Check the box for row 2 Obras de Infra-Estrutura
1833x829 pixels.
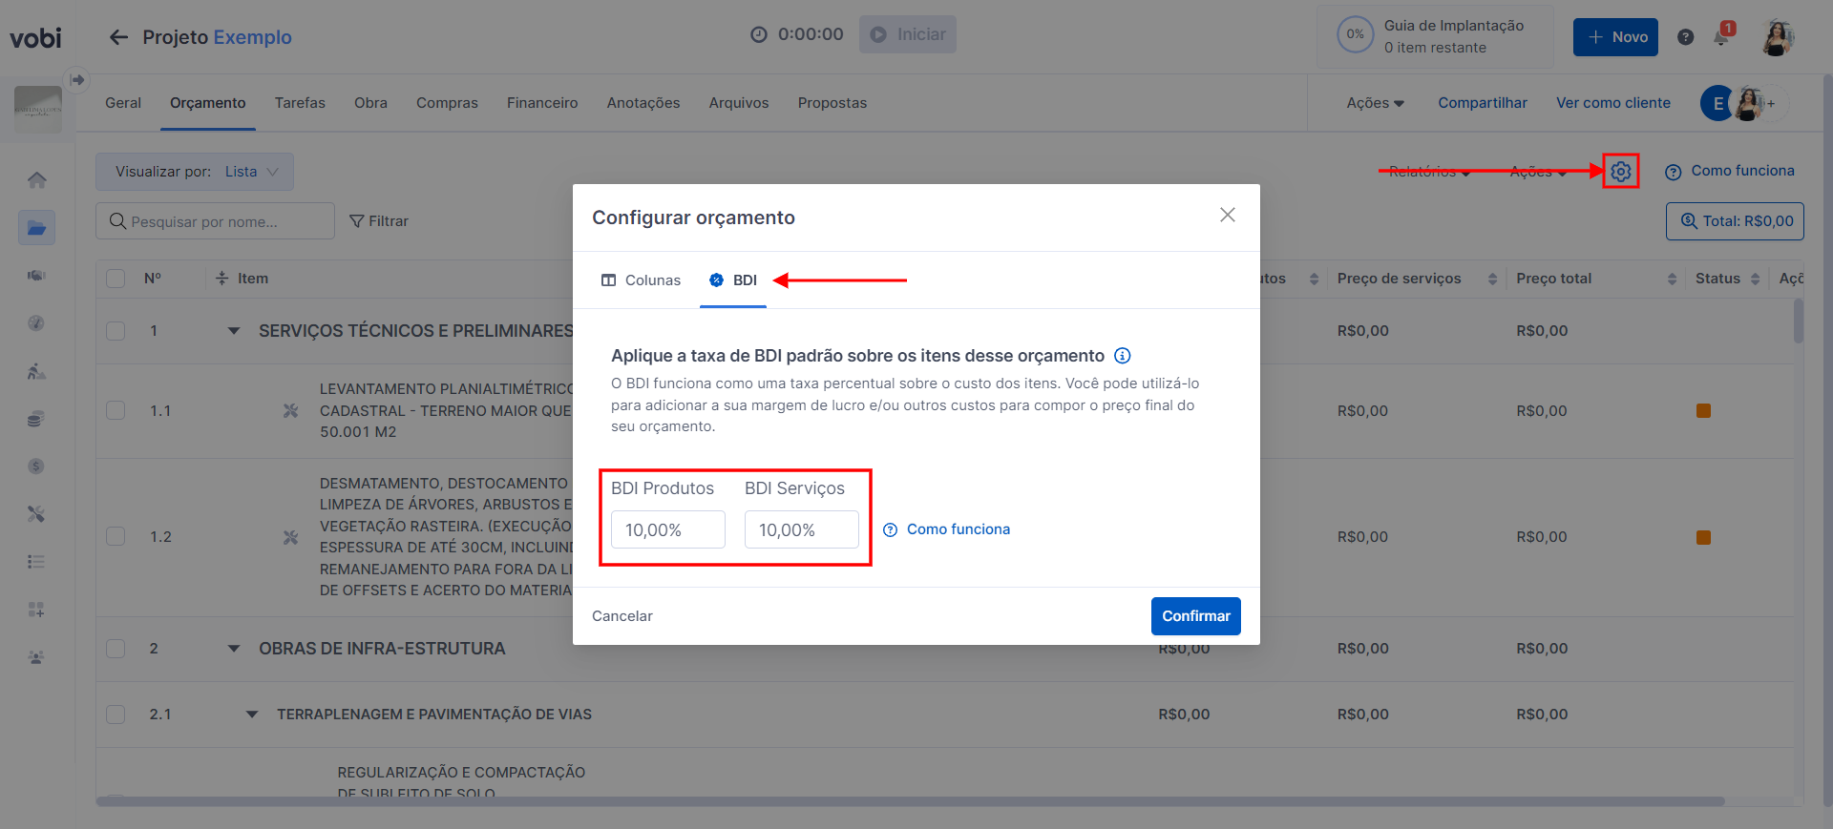point(116,649)
